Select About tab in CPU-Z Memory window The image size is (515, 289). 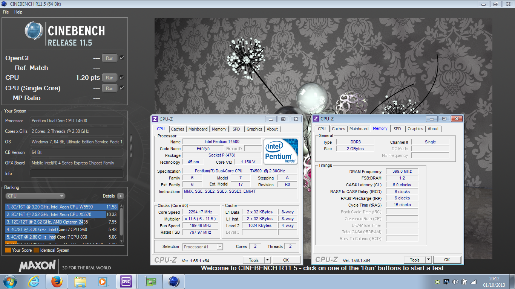click(433, 129)
